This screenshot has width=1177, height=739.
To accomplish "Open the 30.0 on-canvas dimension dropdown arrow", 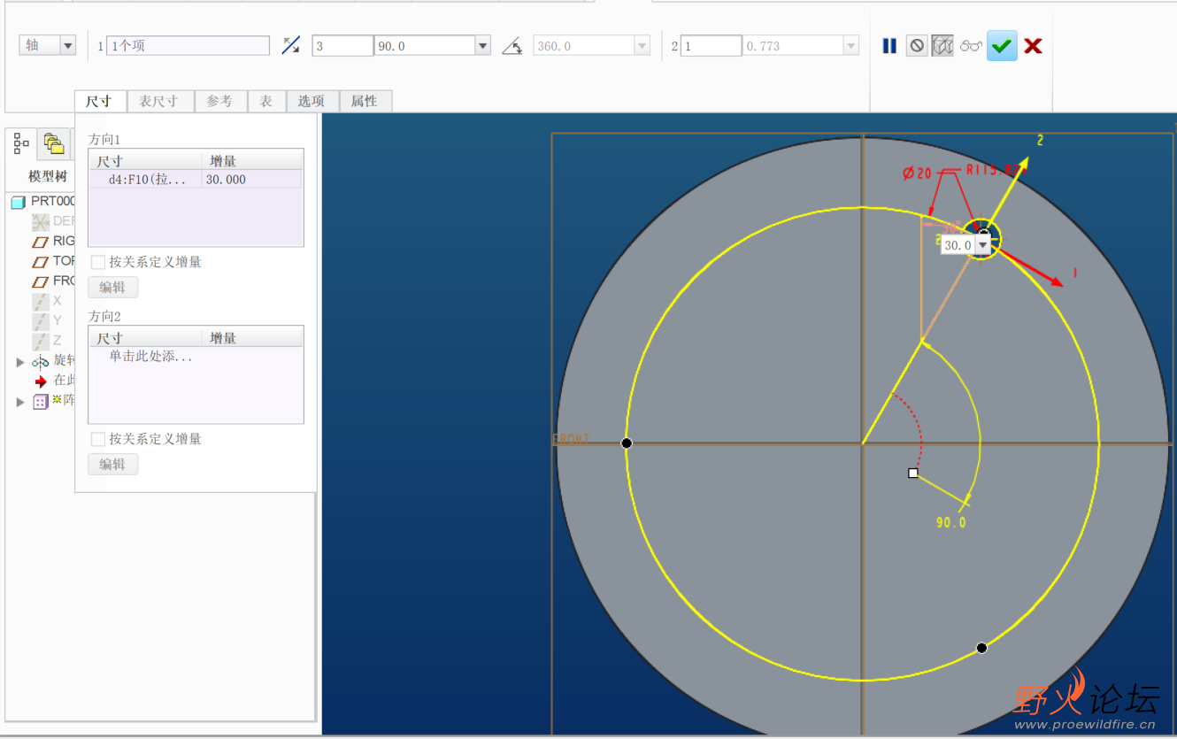I will (x=982, y=245).
